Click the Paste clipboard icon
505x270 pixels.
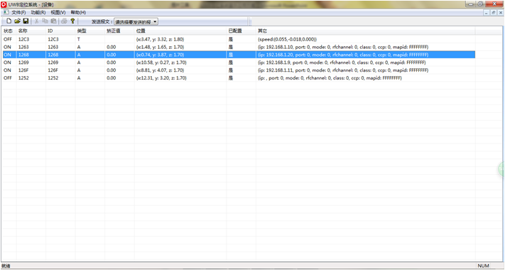pos(53,21)
